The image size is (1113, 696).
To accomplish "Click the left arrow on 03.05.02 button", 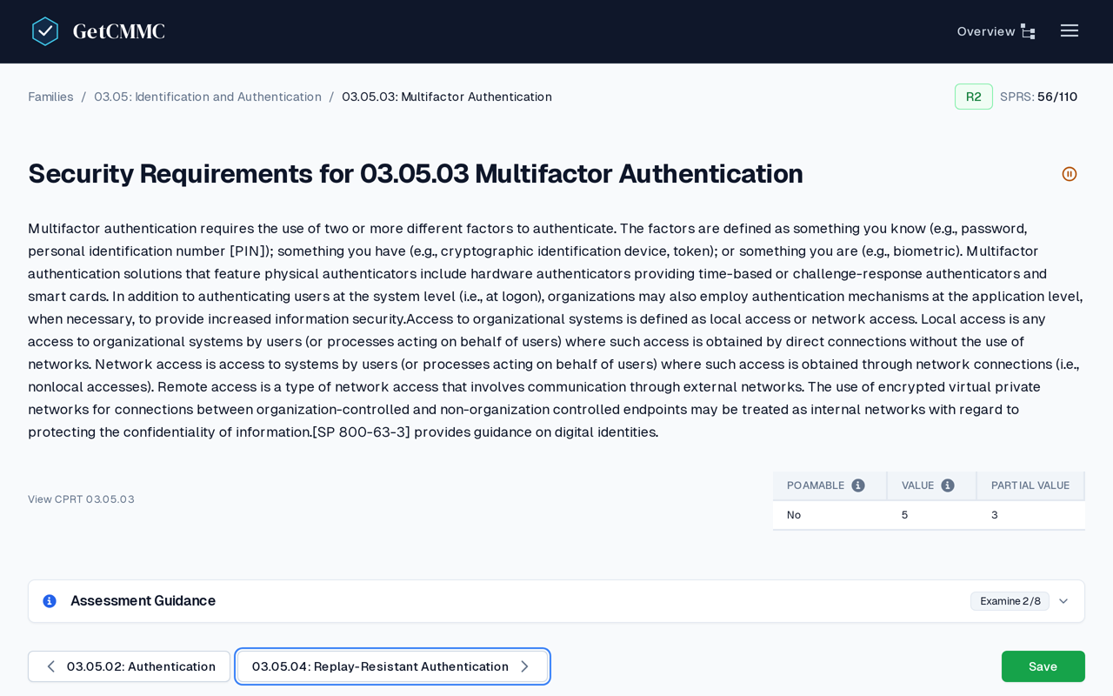I will point(50,666).
